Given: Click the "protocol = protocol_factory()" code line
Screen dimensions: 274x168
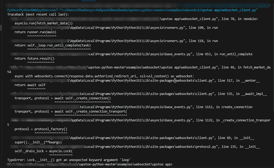Looking at the screenshot, I should point(41,129).
